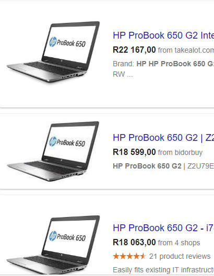
Task: Select the 'from bidorbuy' seller text
Action: tap(180, 152)
